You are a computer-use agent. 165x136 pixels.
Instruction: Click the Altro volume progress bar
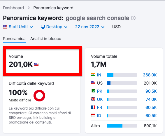[x=122, y=126]
